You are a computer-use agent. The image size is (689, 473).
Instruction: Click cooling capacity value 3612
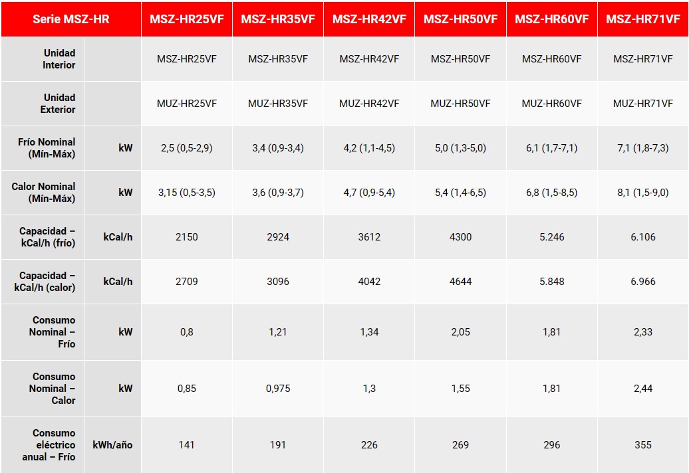tap(369, 237)
